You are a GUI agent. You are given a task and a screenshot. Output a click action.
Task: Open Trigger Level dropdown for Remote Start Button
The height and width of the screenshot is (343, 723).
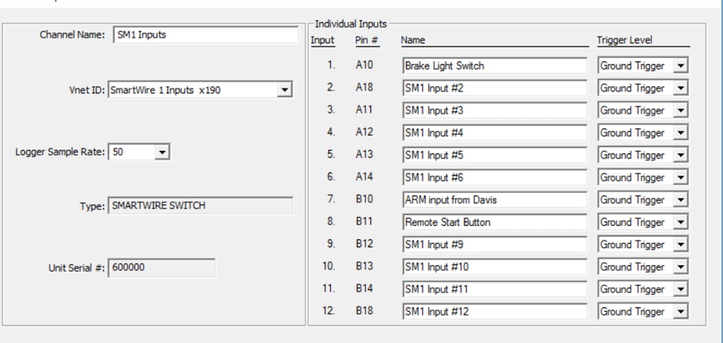(680, 222)
